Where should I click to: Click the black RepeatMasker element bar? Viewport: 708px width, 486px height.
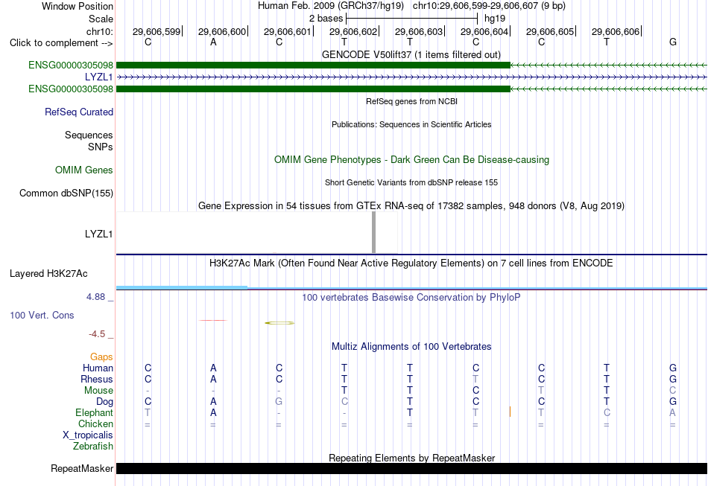point(411,468)
